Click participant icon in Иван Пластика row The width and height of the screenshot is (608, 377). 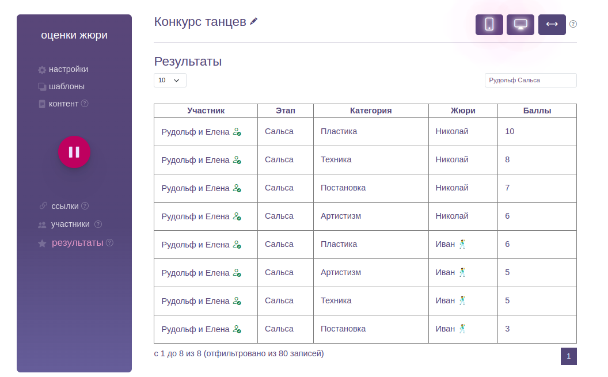click(237, 245)
